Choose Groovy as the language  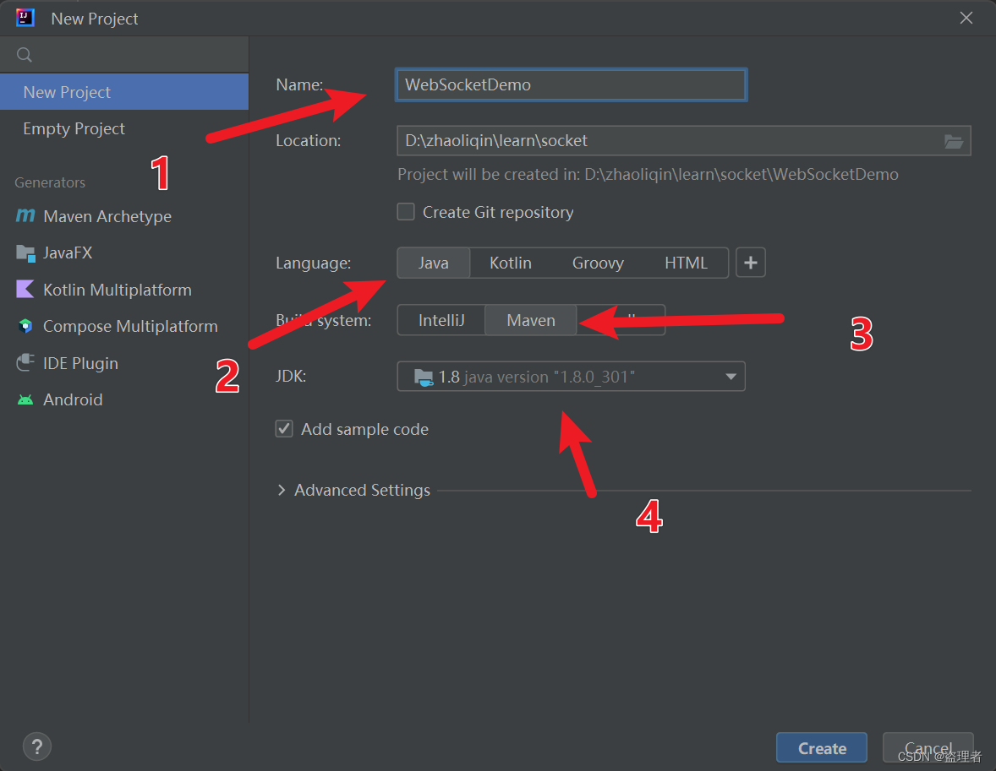(x=598, y=263)
